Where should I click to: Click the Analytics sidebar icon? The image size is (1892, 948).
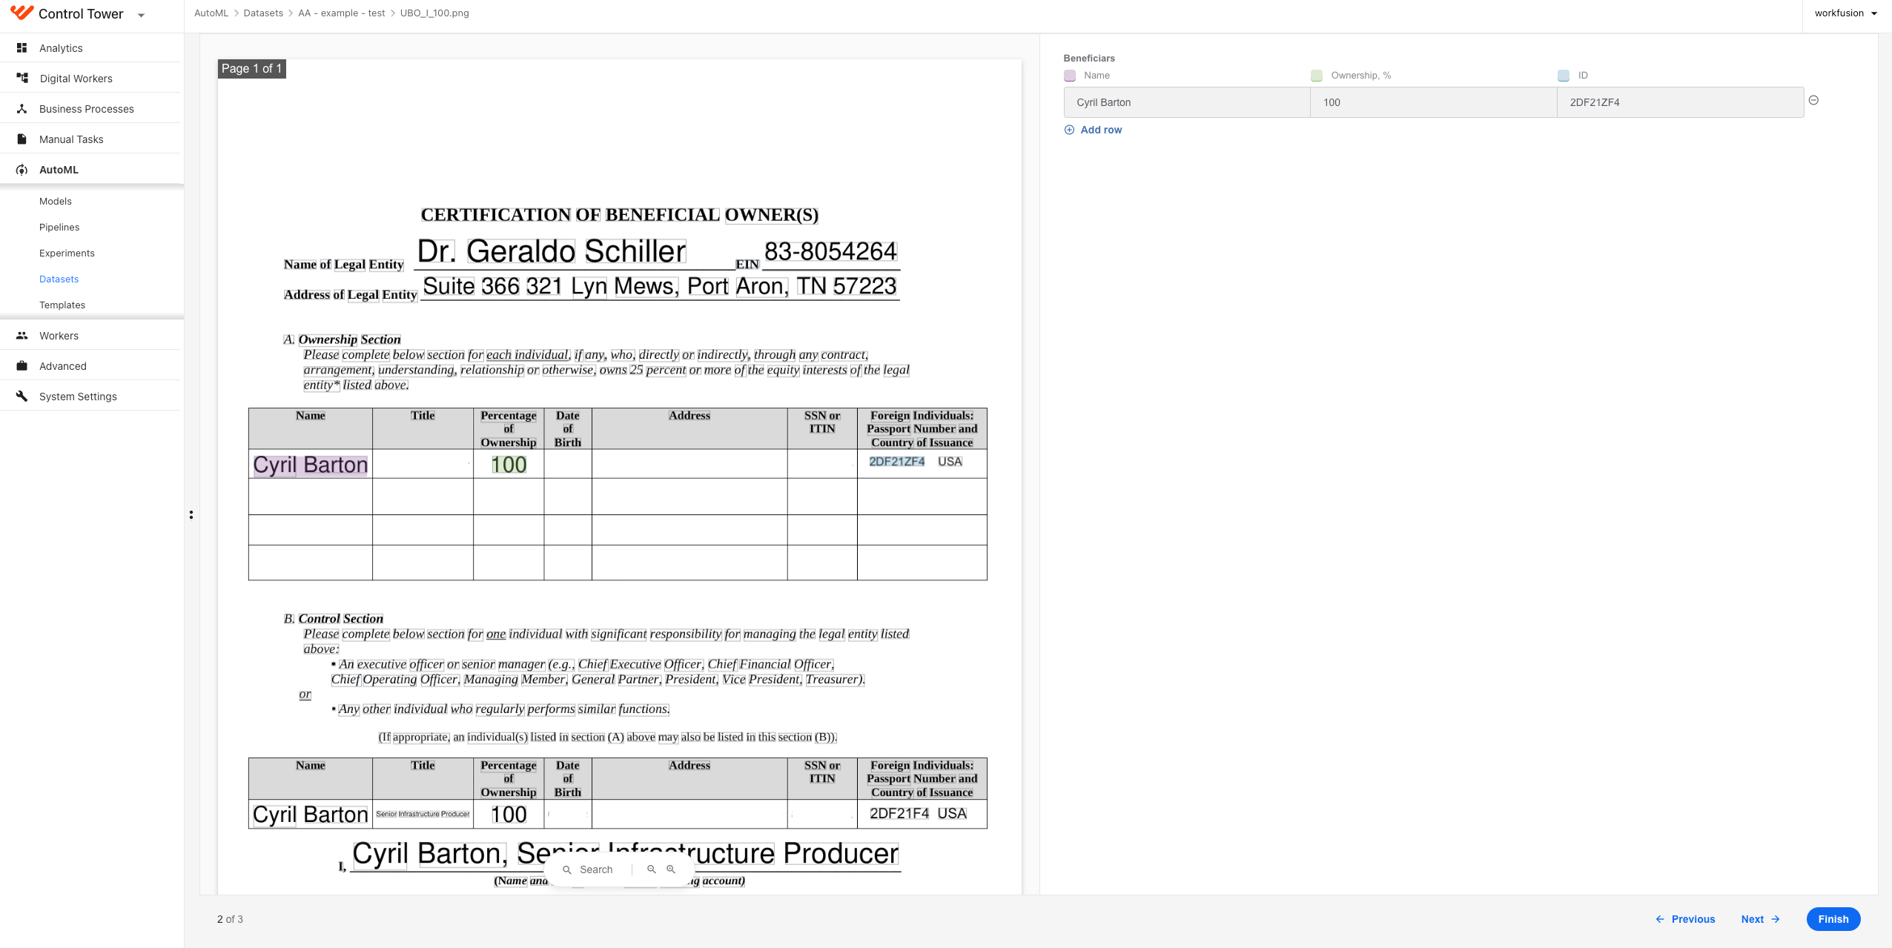tap(22, 47)
